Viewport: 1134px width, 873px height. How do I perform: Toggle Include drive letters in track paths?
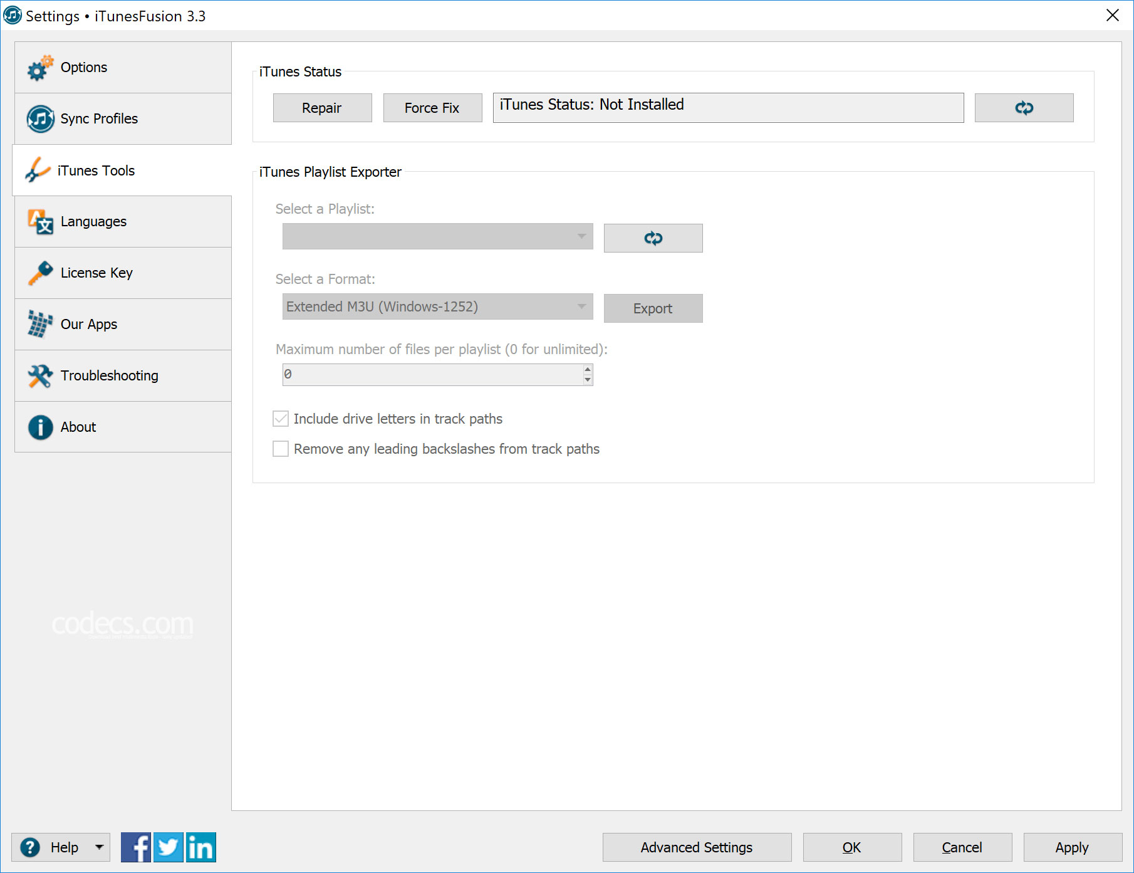pos(281,419)
